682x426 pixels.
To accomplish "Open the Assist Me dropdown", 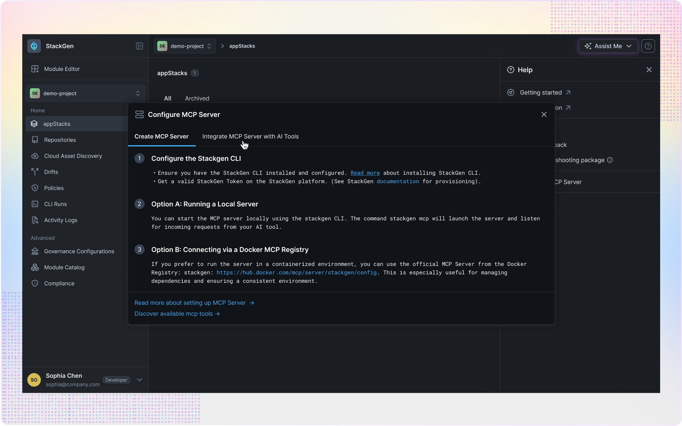I will pos(608,46).
